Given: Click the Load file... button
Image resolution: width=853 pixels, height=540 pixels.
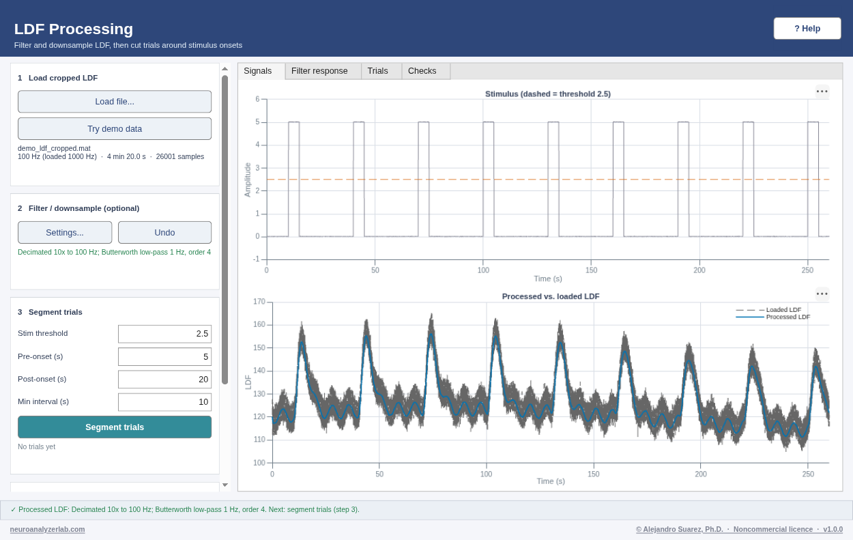Looking at the screenshot, I should 115,102.
